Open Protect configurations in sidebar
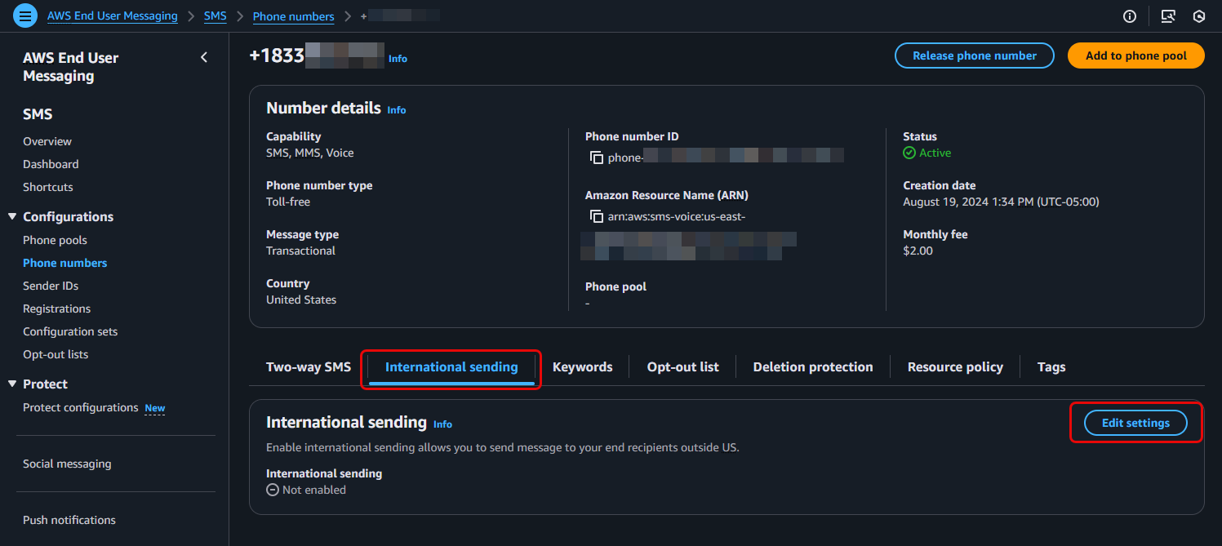 pyautogui.click(x=80, y=407)
